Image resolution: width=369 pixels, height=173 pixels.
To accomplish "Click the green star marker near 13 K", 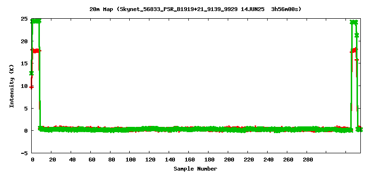I will tap(32, 73).
